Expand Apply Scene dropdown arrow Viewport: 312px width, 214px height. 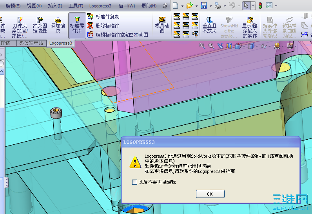coord(283,47)
